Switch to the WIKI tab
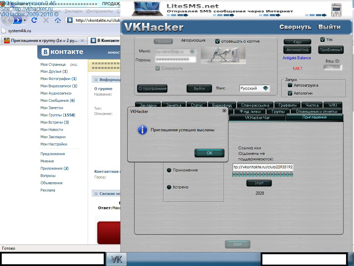 (x=333, y=105)
